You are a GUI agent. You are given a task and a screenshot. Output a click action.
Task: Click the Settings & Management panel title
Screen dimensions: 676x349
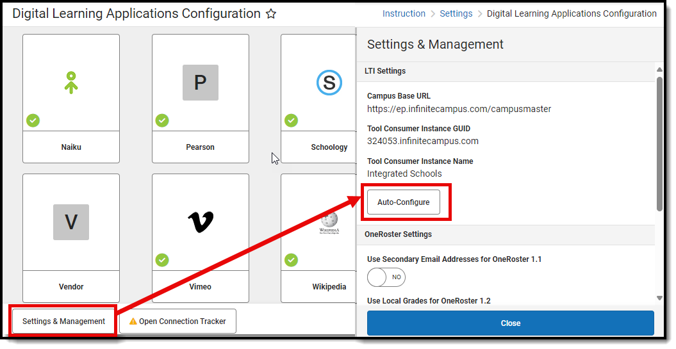[436, 44]
